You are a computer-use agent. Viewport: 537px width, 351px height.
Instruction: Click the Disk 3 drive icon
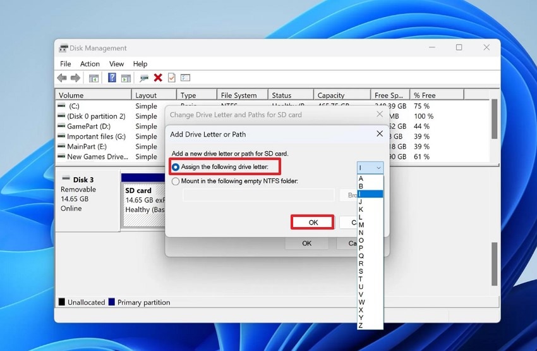(x=66, y=178)
